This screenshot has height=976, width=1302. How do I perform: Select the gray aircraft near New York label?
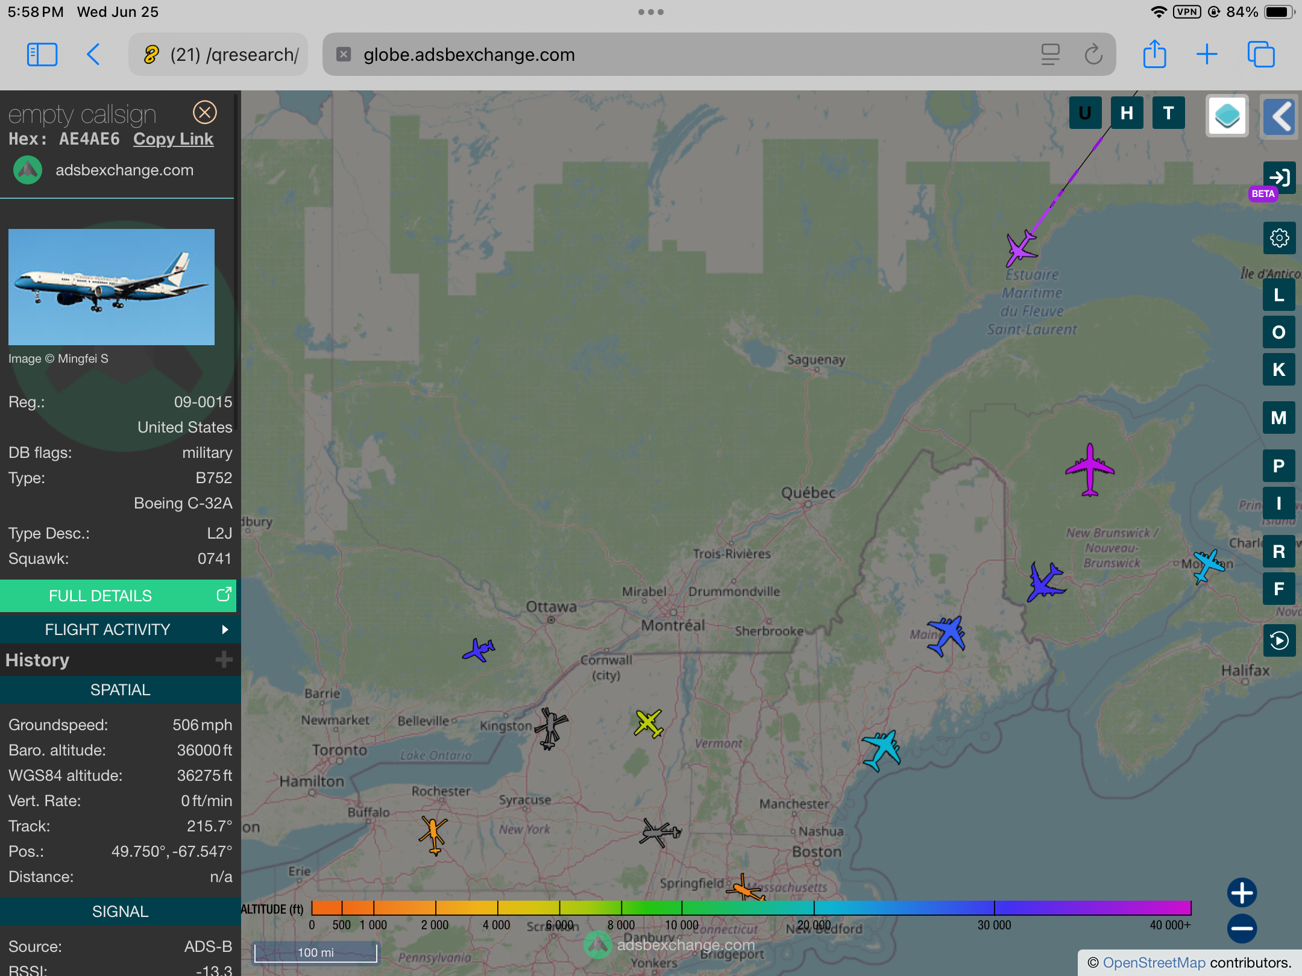pyautogui.click(x=660, y=833)
